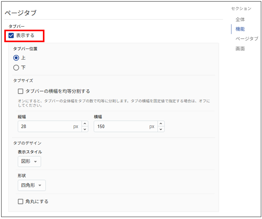Increase 横幅 value with up arrow

tap(161, 124)
